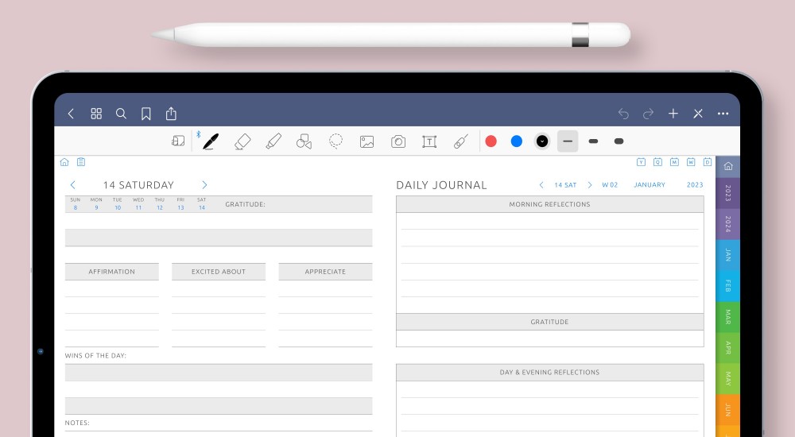Switch to the JAN side tab
Viewport: 795px width, 437px height.
(728, 255)
